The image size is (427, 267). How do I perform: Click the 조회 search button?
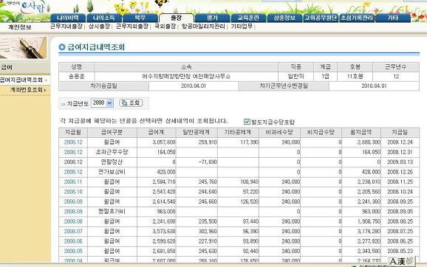click(x=131, y=103)
